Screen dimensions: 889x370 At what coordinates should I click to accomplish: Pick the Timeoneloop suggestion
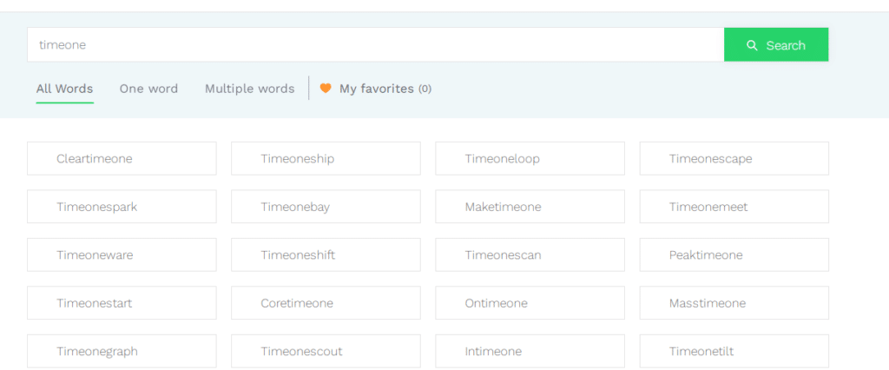coord(530,159)
